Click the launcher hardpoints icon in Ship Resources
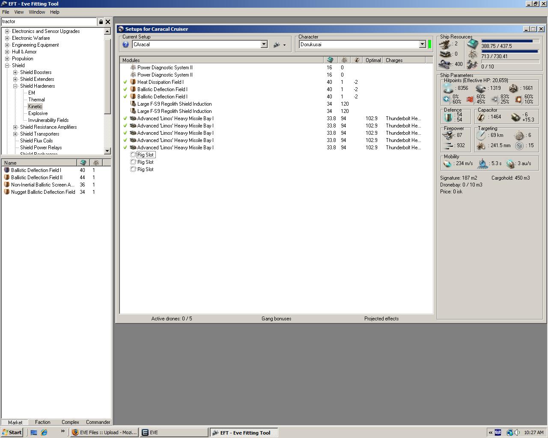548x438 pixels. pos(446,54)
